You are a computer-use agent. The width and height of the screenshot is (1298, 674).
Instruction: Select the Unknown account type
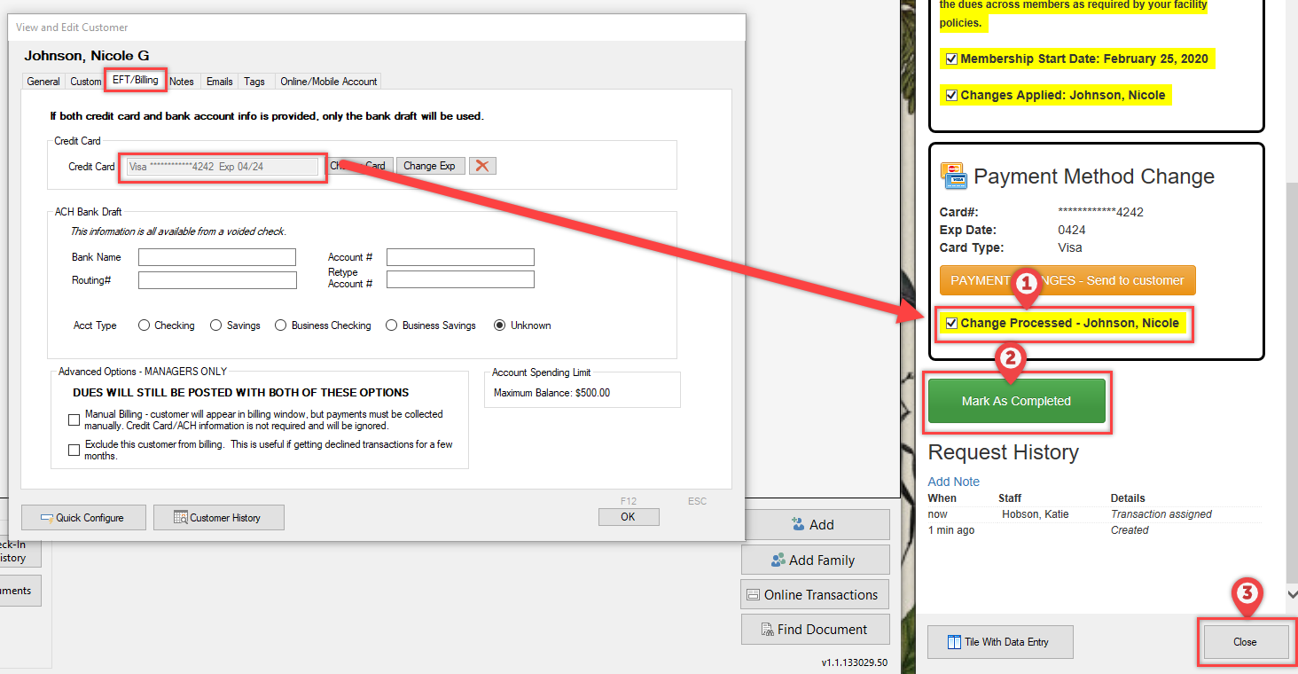[500, 325]
